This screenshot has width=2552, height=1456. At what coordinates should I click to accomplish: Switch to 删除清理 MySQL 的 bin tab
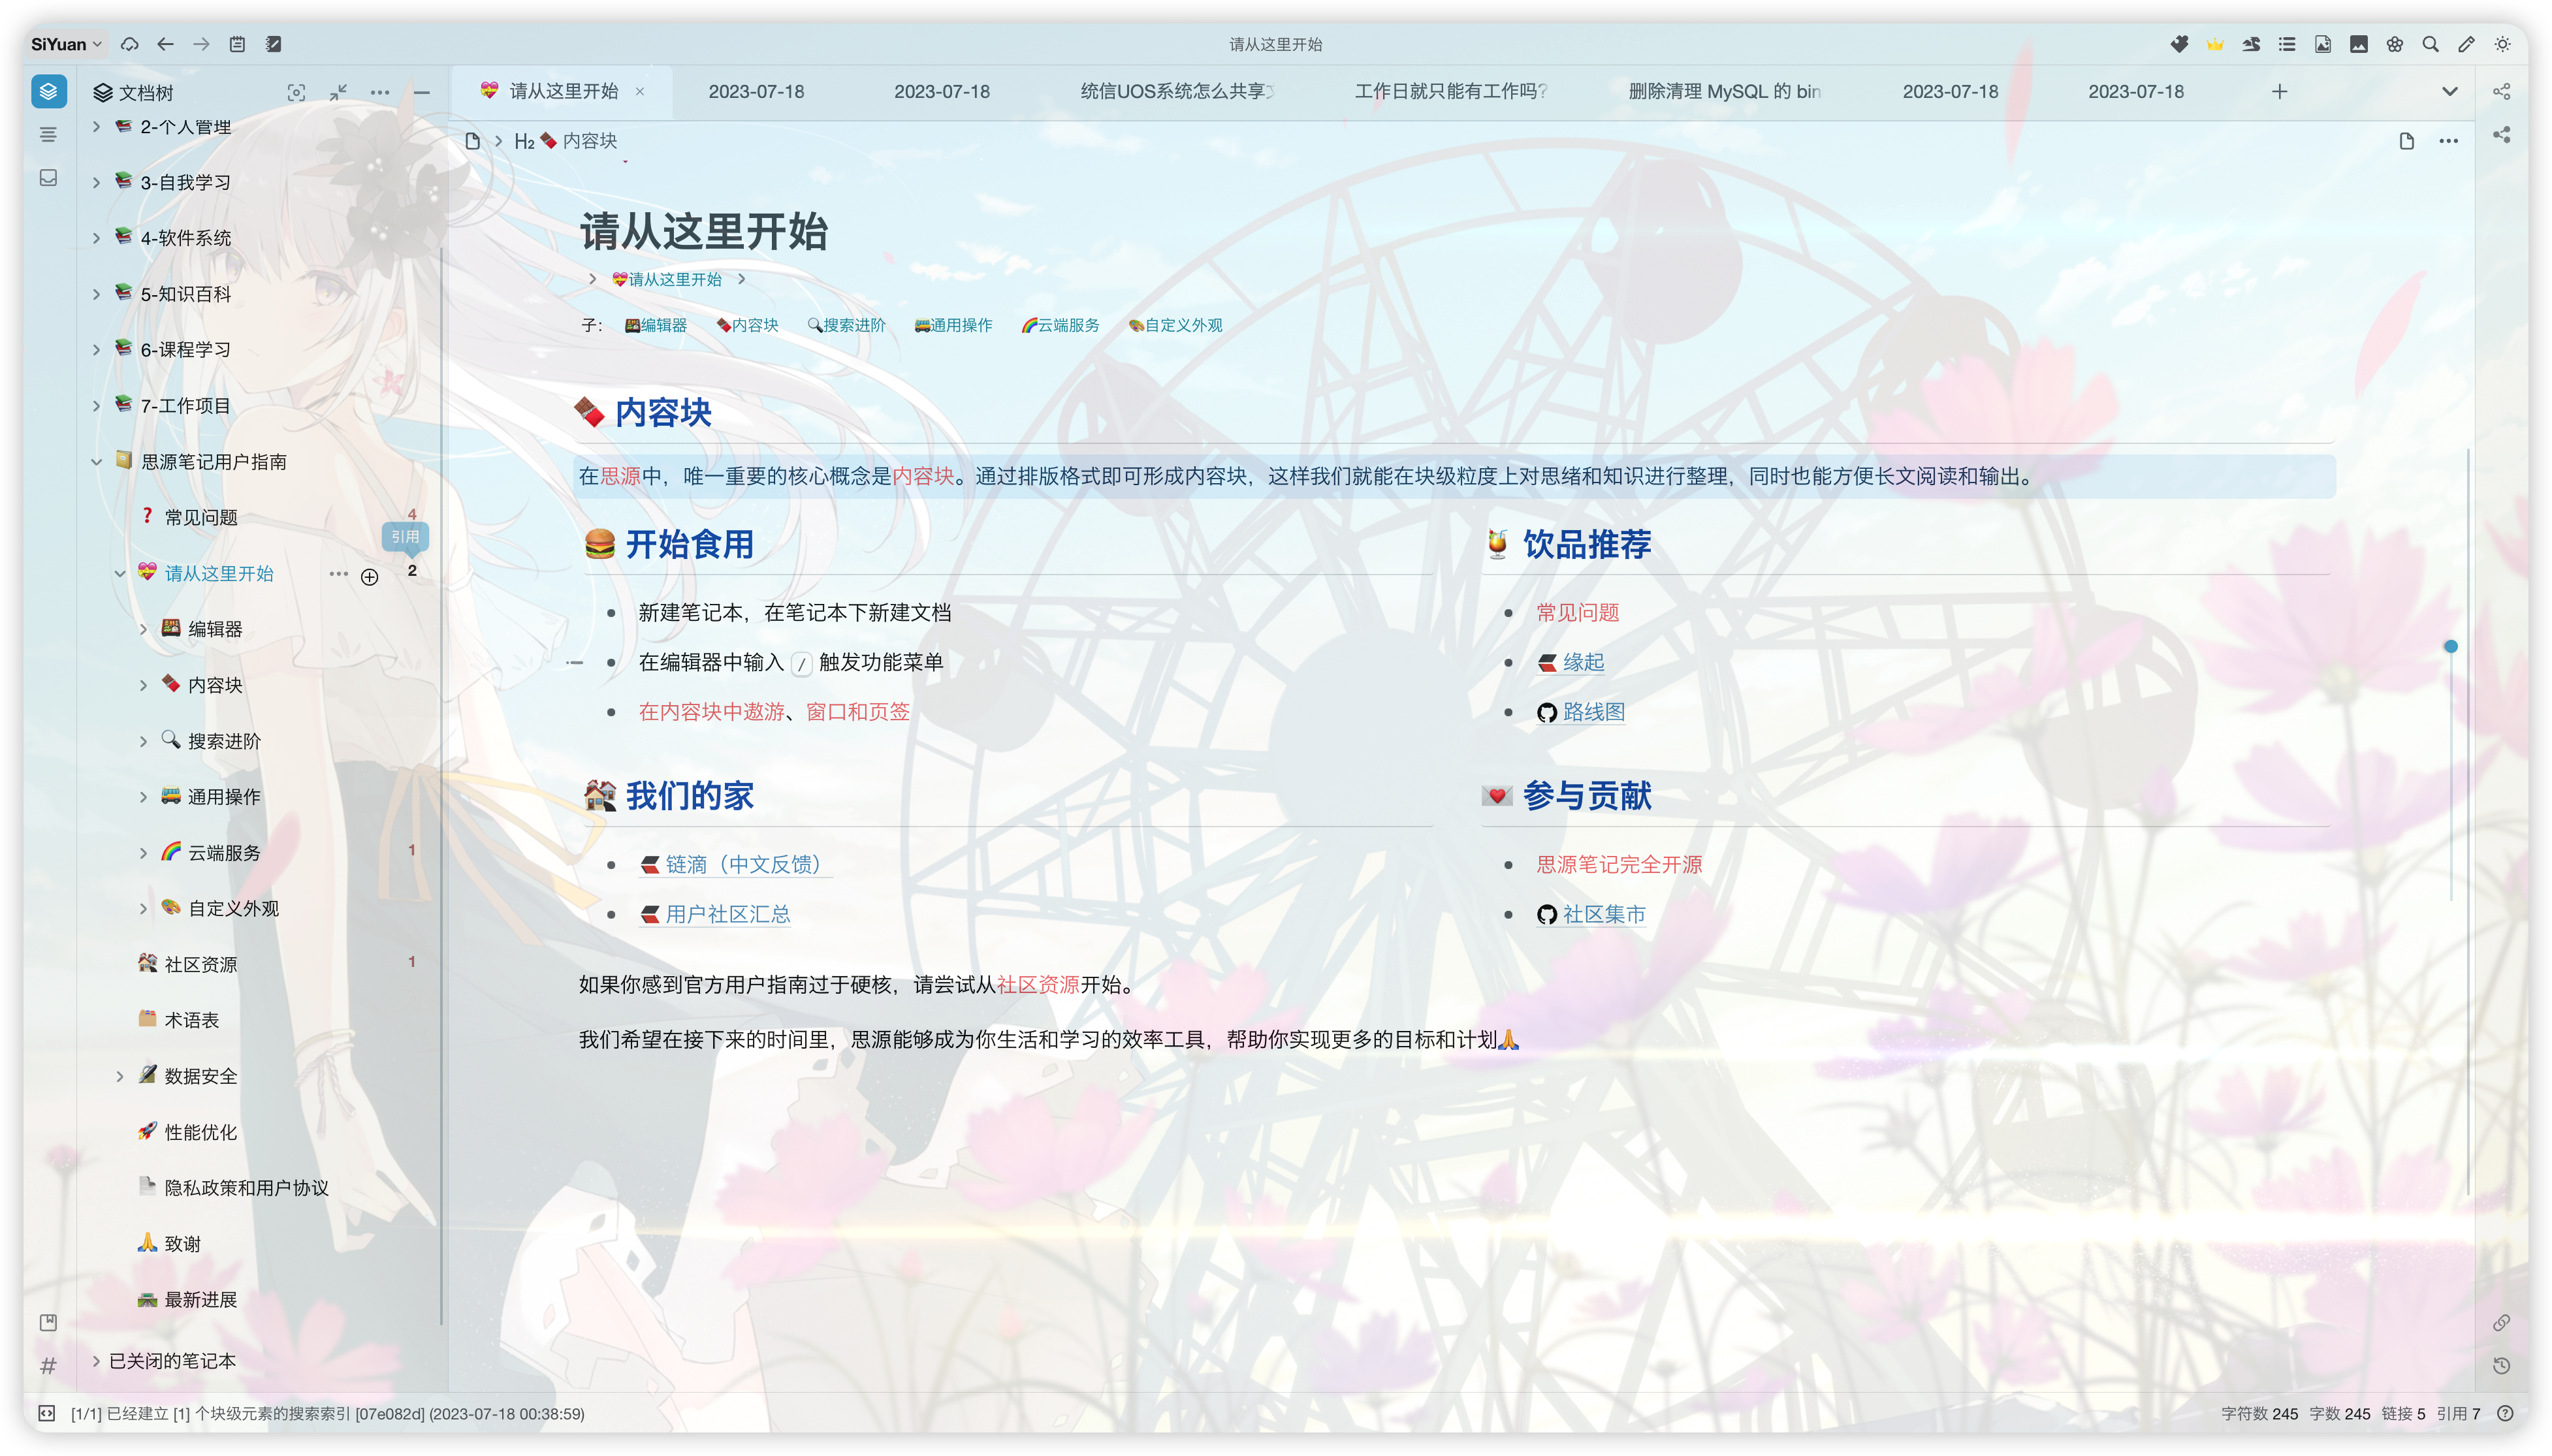pyautogui.click(x=1723, y=91)
